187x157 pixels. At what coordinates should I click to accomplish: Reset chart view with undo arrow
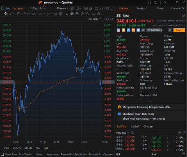point(104,19)
